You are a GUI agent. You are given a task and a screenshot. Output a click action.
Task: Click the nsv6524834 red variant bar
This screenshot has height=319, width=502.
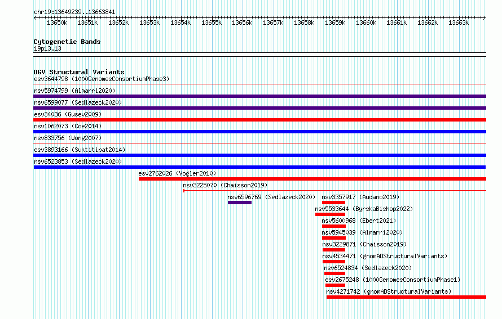coord(334,273)
